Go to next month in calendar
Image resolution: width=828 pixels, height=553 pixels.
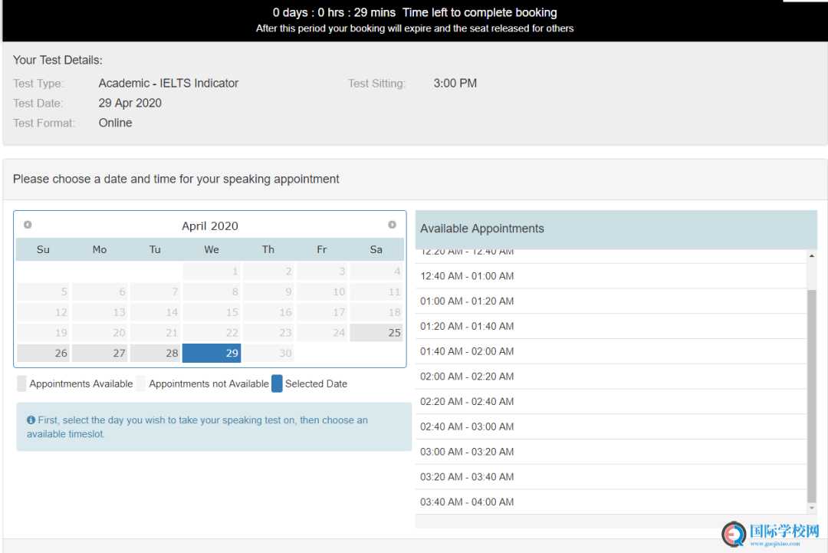pyautogui.click(x=392, y=225)
